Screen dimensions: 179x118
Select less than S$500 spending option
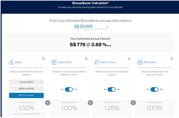[x=26, y=82]
